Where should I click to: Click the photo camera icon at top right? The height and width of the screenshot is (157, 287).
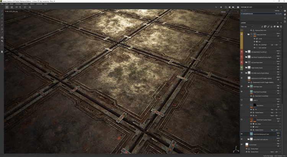click(x=238, y=7)
